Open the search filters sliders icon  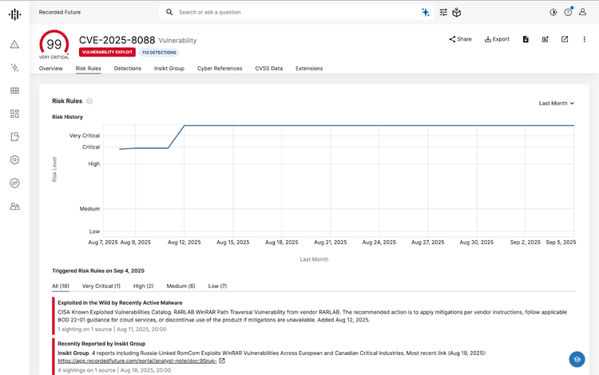[x=443, y=13]
